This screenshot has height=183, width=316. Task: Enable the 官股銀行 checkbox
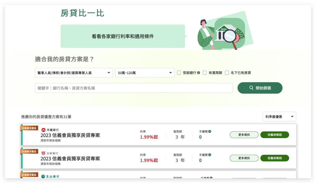coord(179,73)
